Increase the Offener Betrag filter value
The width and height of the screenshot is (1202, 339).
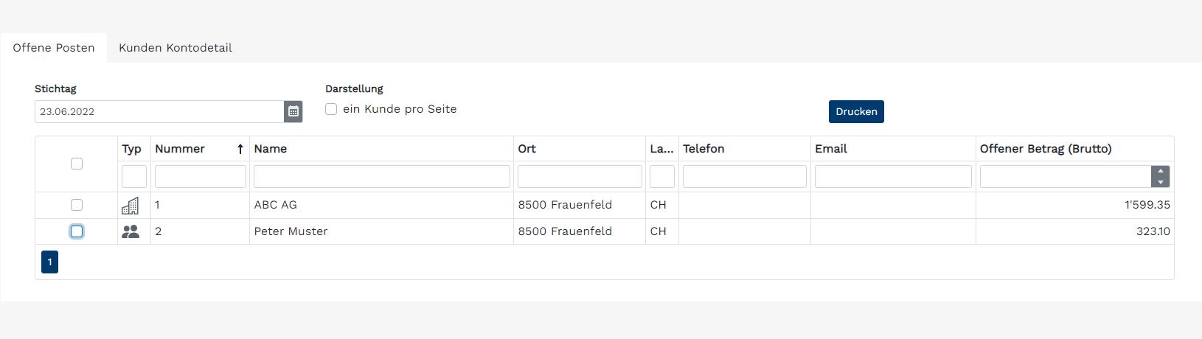click(x=1161, y=172)
